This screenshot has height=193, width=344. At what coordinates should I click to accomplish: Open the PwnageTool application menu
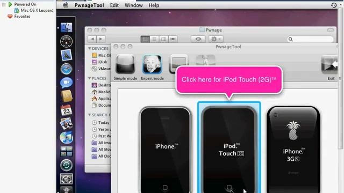pyautogui.click(x=89, y=5)
